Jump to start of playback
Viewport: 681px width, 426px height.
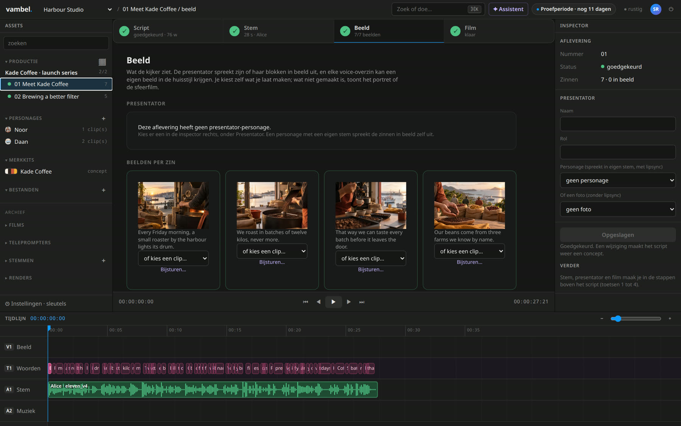[305, 302]
